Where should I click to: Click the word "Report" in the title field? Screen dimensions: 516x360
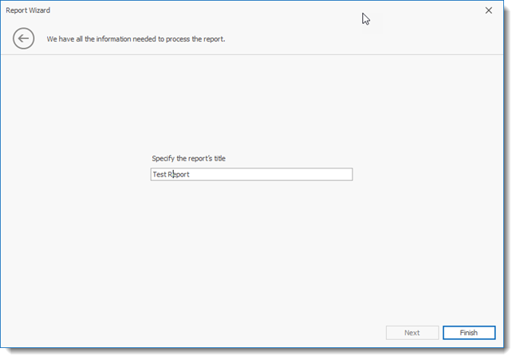(179, 174)
